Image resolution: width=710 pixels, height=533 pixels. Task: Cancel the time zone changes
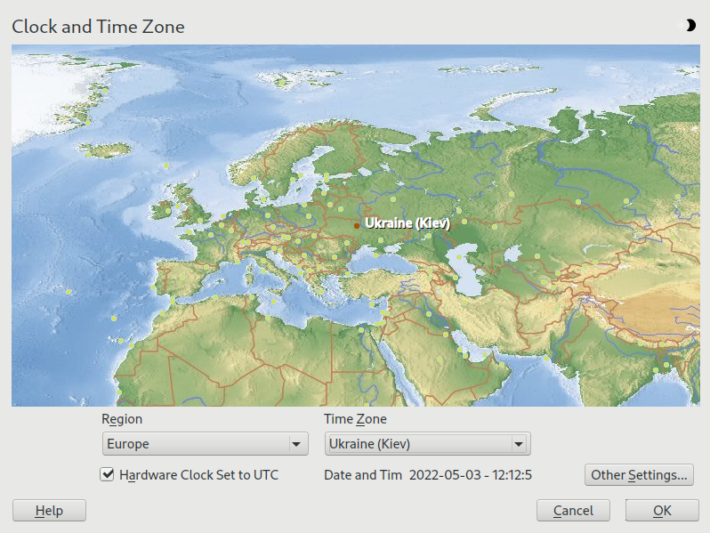pyautogui.click(x=573, y=511)
